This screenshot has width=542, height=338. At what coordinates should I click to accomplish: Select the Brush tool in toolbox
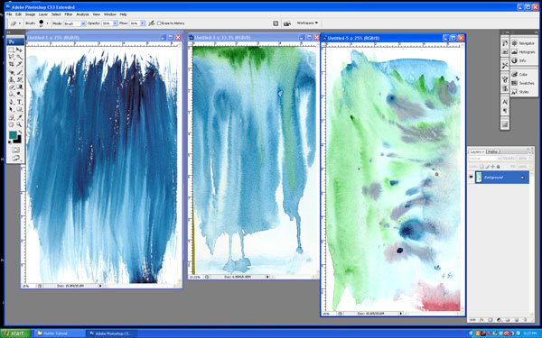point(19,72)
